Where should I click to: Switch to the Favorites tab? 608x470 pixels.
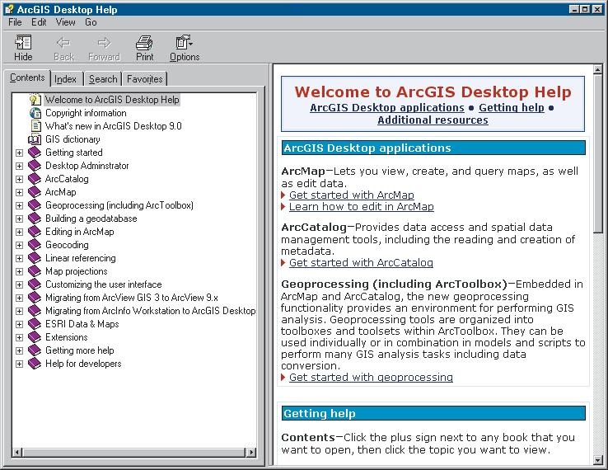point(145,79)
